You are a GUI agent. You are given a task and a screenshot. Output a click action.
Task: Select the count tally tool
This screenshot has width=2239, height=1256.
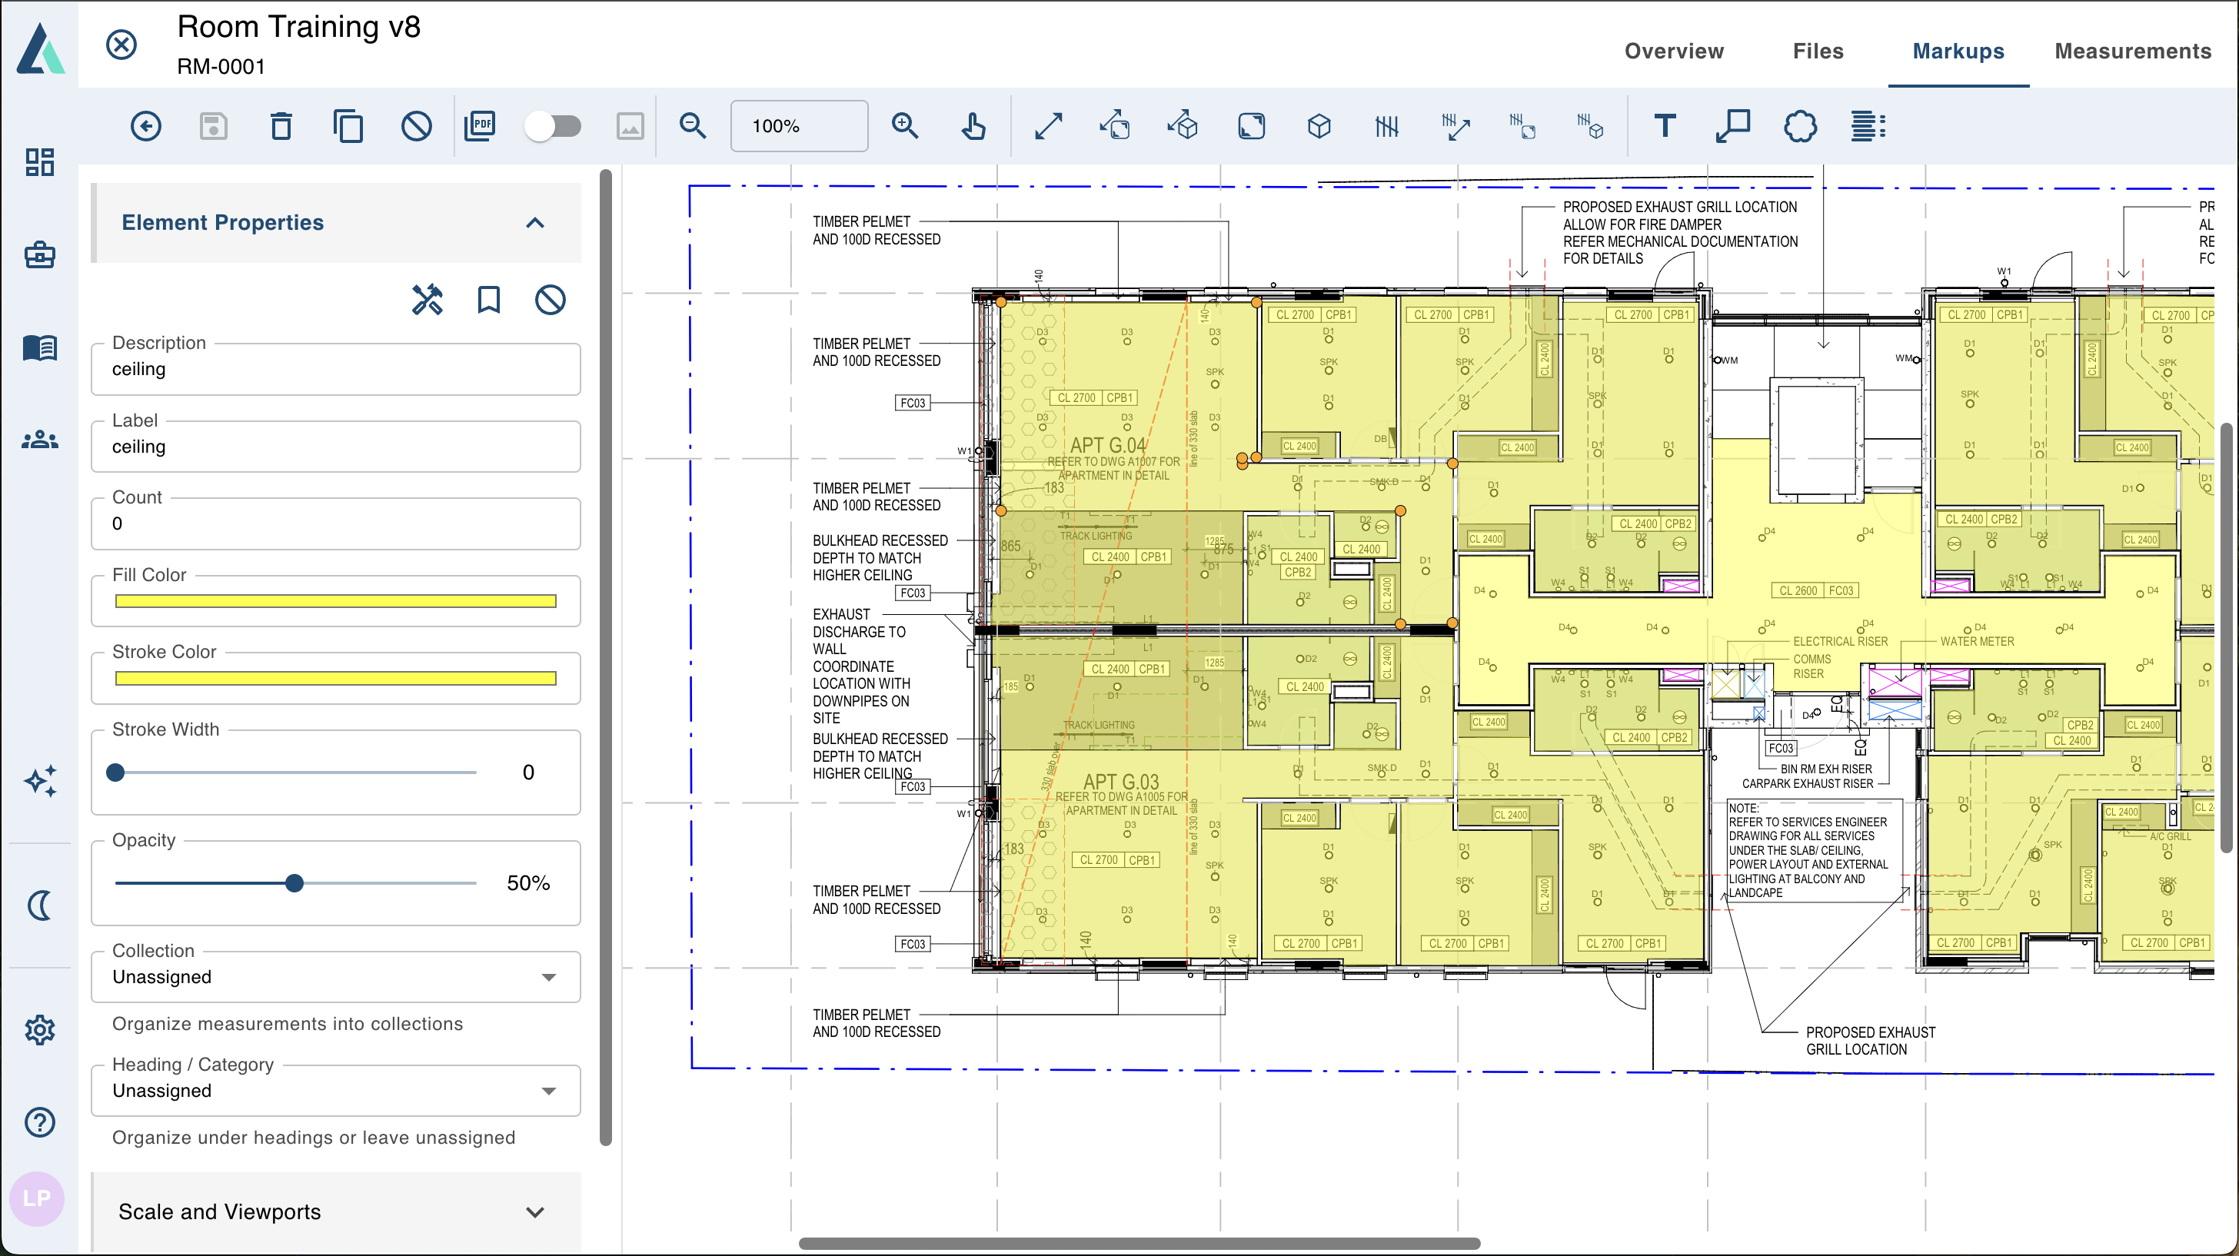1386,126
